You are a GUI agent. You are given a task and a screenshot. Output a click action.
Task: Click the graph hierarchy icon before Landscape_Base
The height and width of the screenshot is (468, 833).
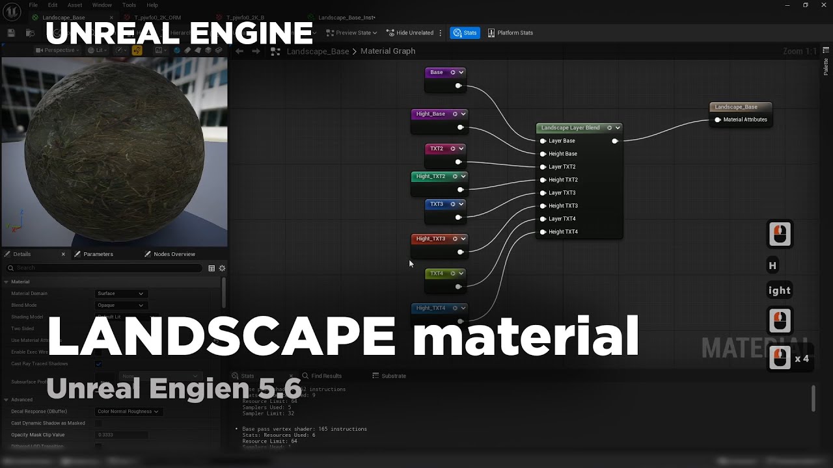click(275, 51)
